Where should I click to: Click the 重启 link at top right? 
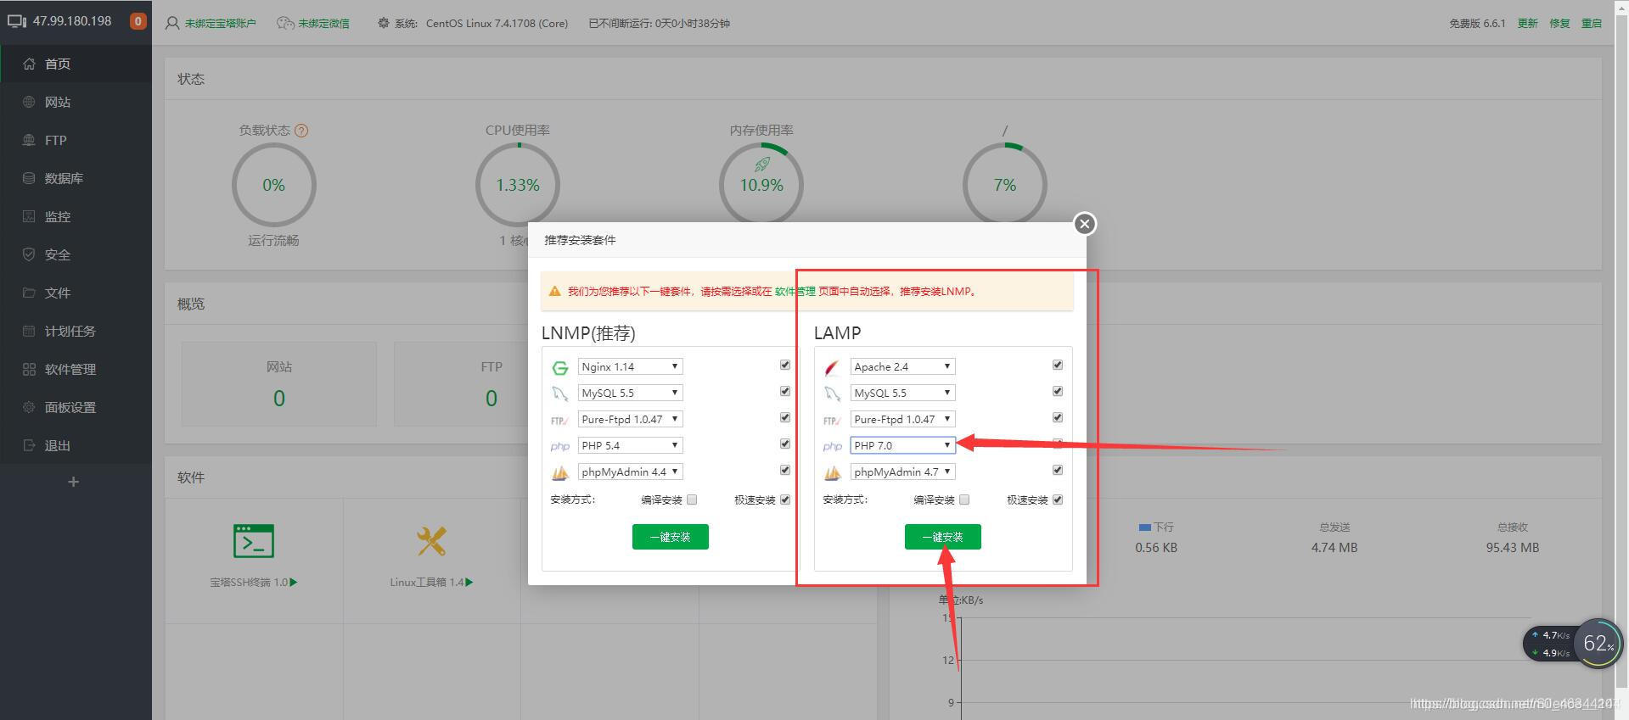click(x=1591, y=23)
